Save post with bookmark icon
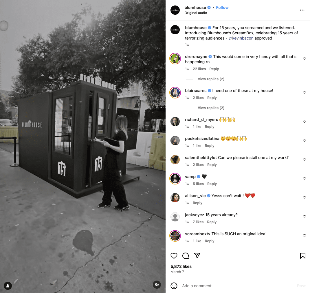The width and height of the screenshot is (310, 293). point(302,256)
